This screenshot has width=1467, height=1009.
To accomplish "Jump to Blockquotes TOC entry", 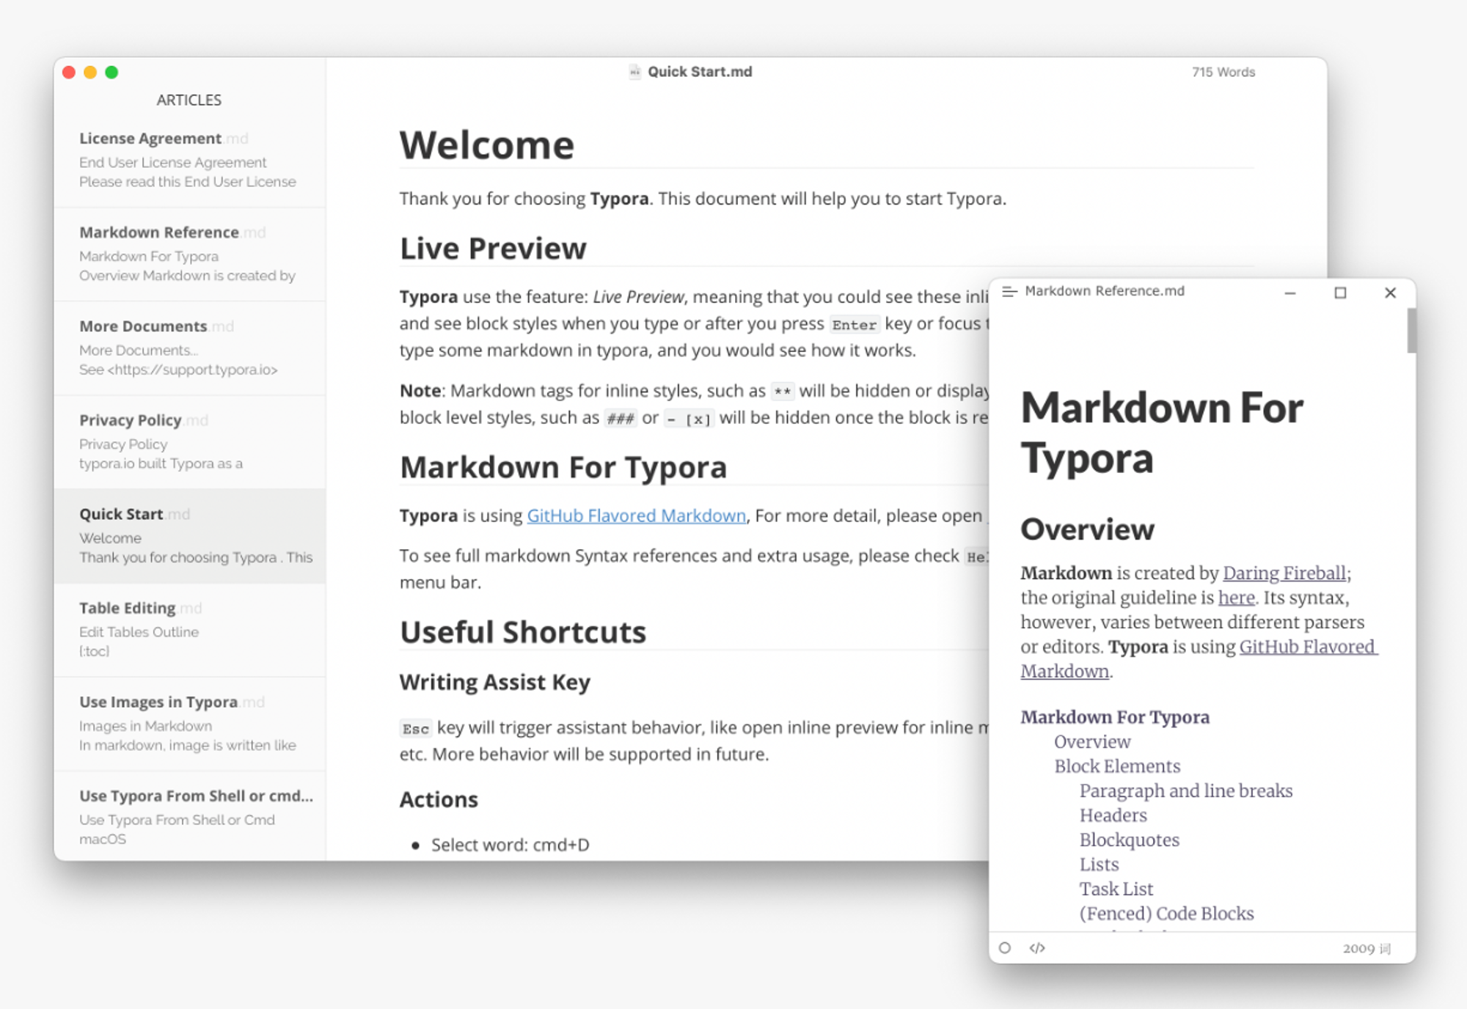I will coord(1130,840).
